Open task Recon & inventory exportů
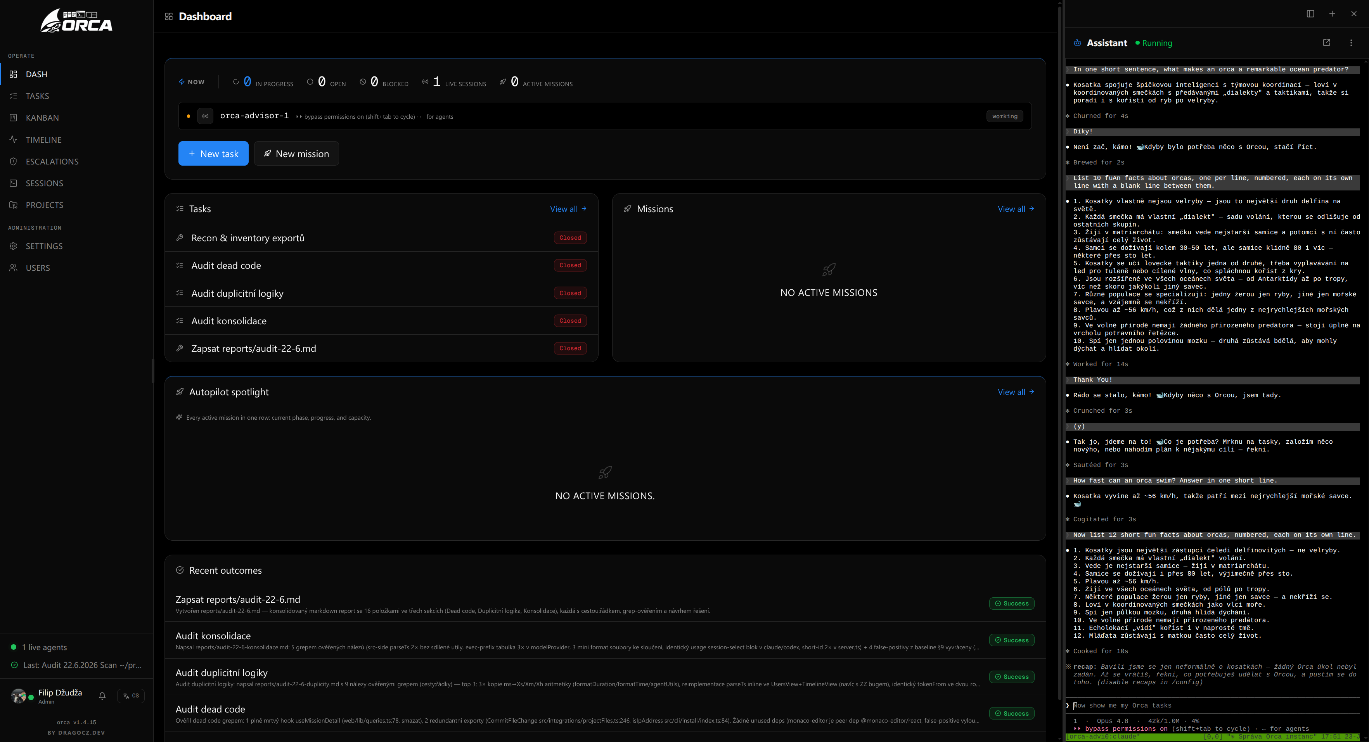 pos(382,238)
